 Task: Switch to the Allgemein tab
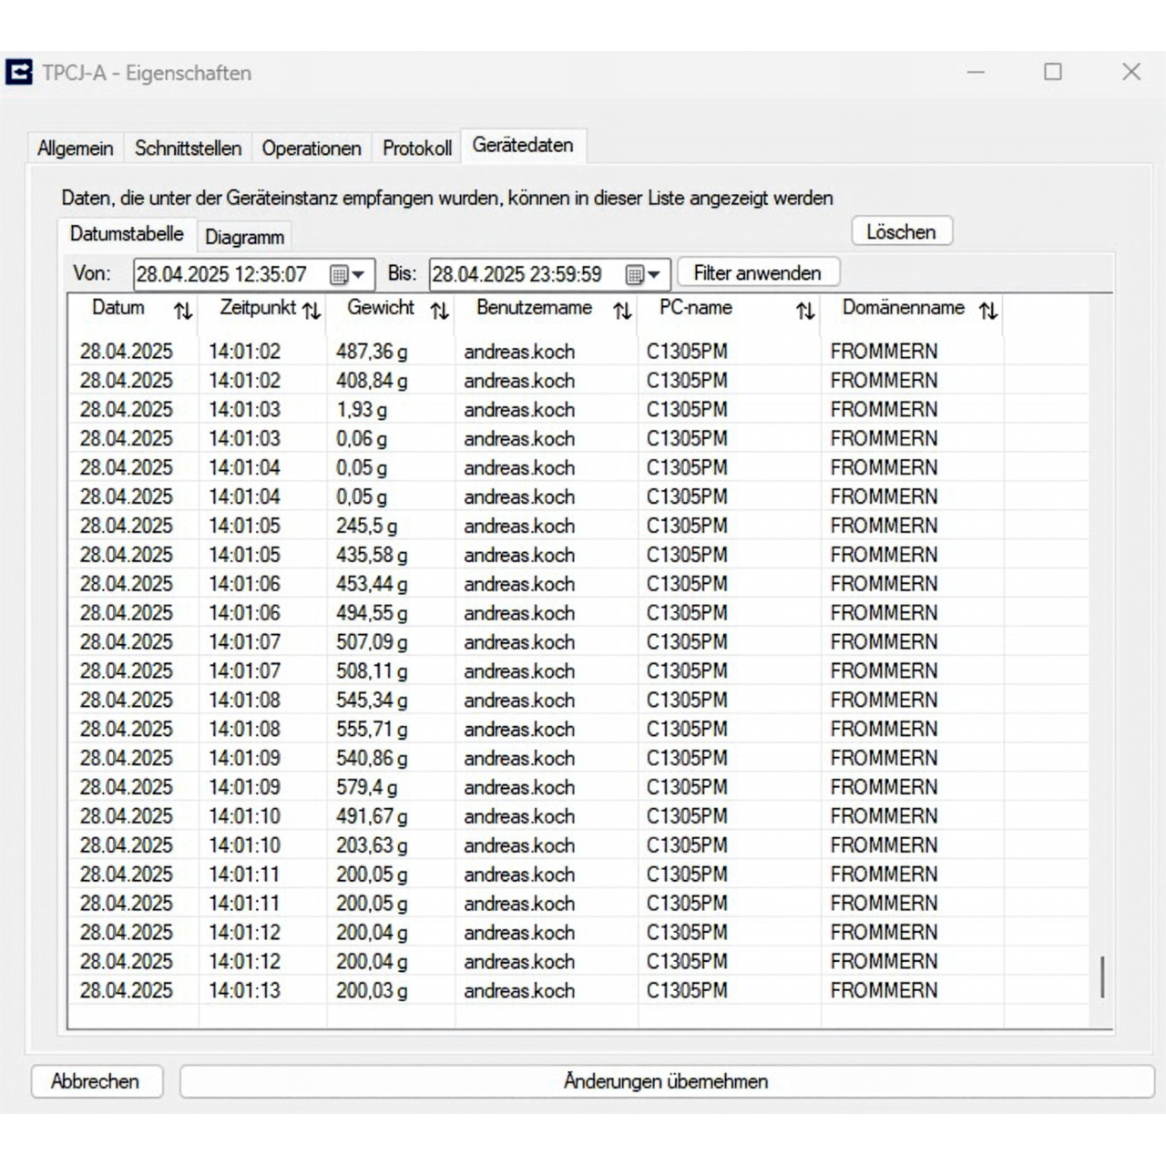click(x=76, y=148)
